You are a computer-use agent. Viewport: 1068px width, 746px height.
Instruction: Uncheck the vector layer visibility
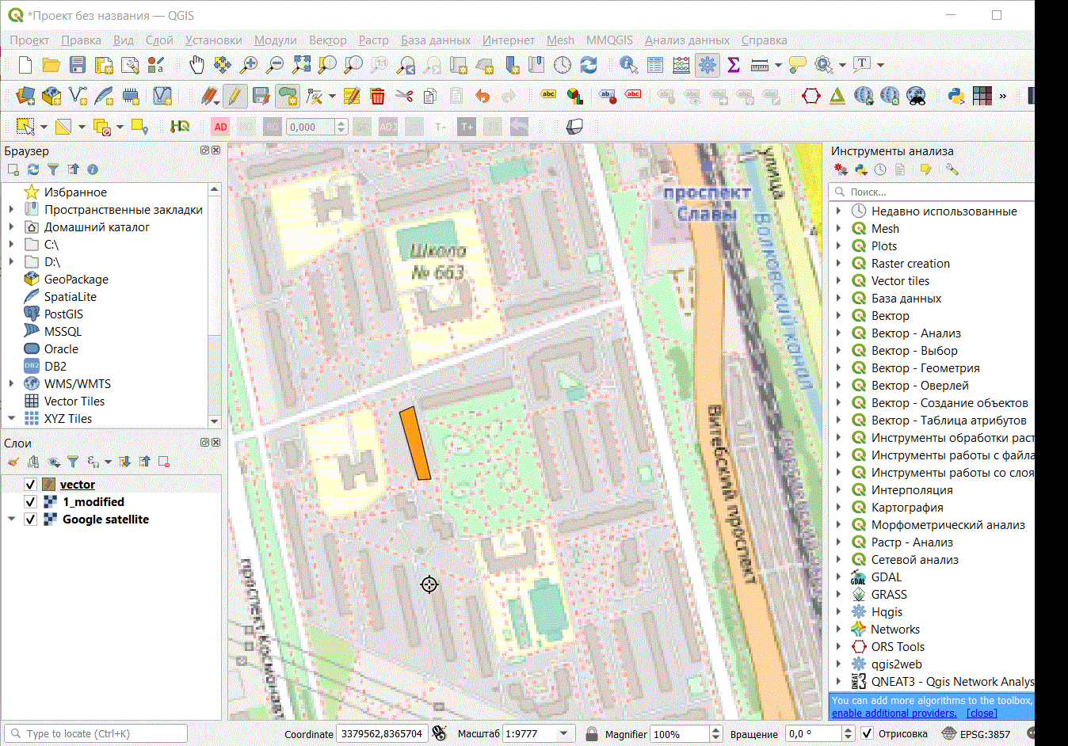[x=30, y=485]
